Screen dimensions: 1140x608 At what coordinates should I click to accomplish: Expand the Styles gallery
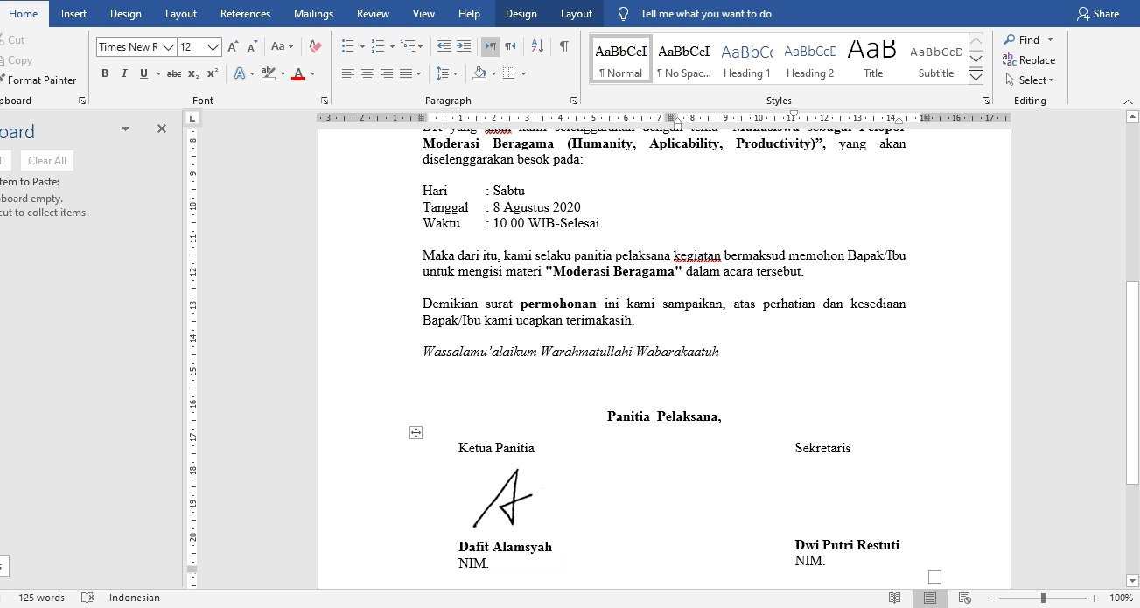976,78
